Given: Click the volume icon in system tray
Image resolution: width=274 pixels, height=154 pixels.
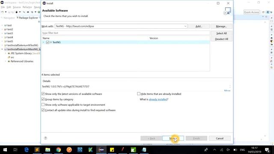Looking at the screenshot, I should click(x=228, y=150).
